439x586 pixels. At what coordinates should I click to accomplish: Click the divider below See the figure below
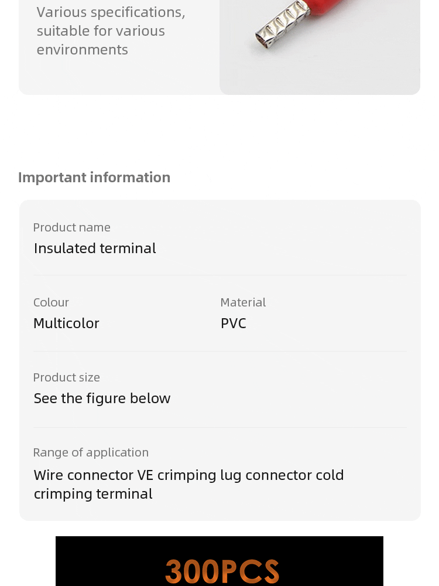tap(220, 428)
